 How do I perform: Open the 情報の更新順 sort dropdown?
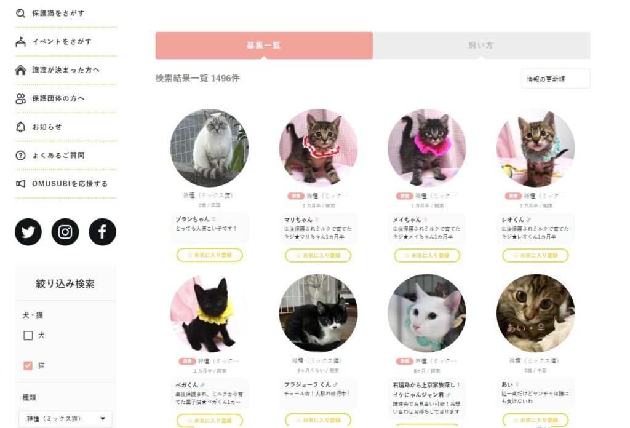(556, 79)
